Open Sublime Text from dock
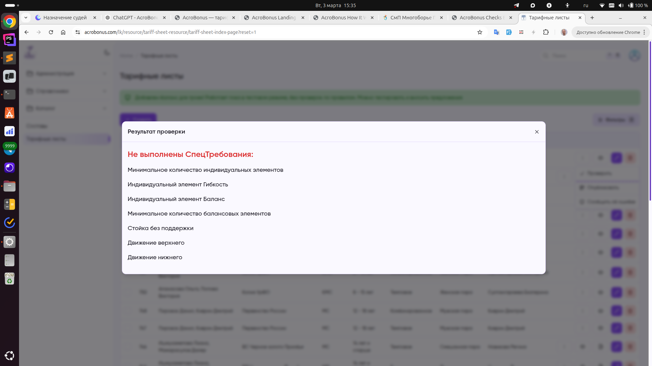 (10, 58)
